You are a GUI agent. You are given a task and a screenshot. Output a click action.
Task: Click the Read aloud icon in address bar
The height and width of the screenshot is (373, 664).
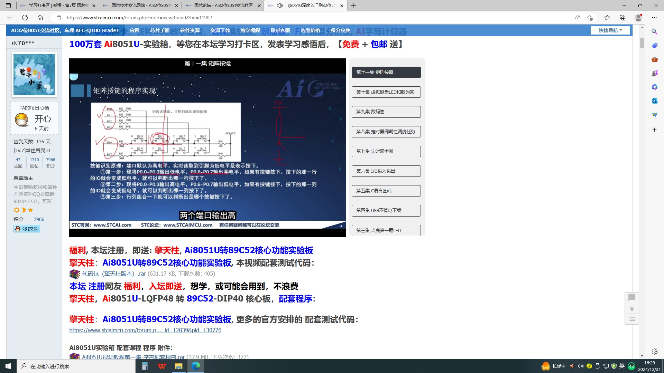tap(577, 18)
